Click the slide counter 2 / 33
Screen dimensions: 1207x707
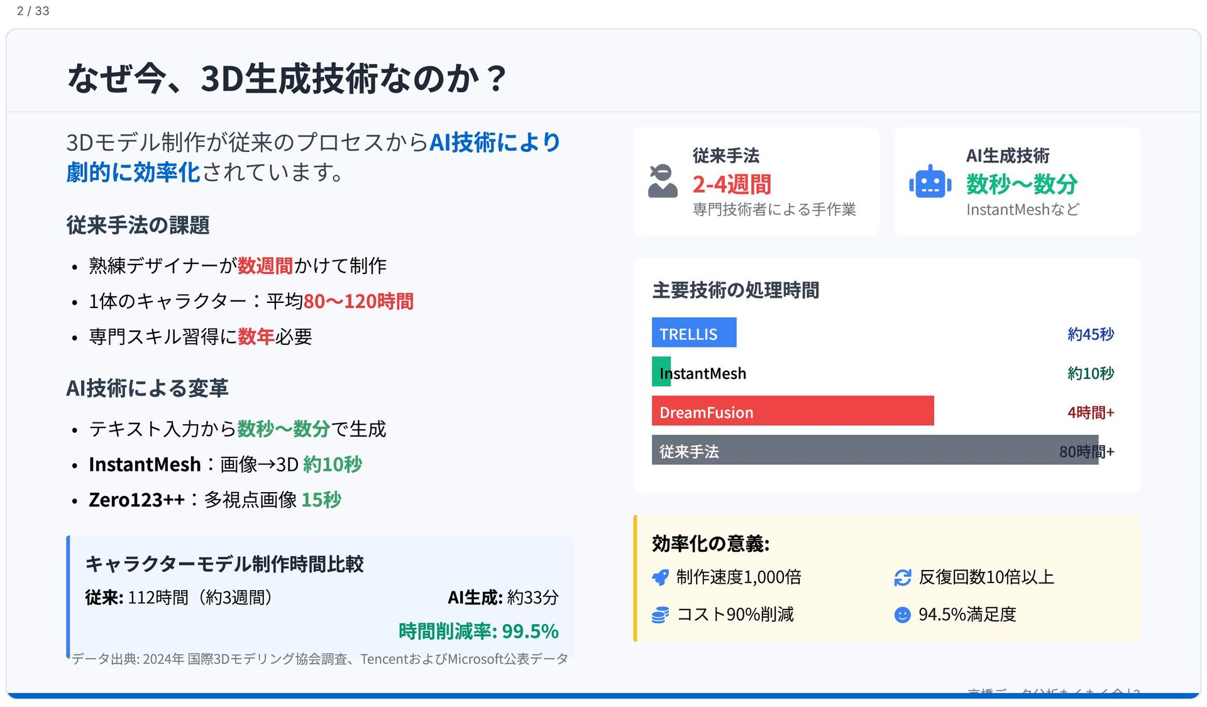[33, 11]
